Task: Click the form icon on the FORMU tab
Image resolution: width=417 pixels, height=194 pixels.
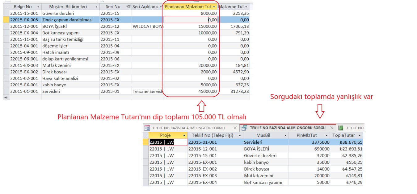Action: (147, 128)
